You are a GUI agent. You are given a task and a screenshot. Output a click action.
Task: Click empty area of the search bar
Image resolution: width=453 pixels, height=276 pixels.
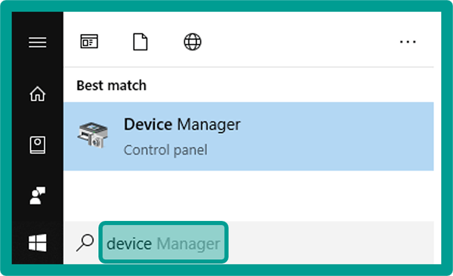[330, 243]
